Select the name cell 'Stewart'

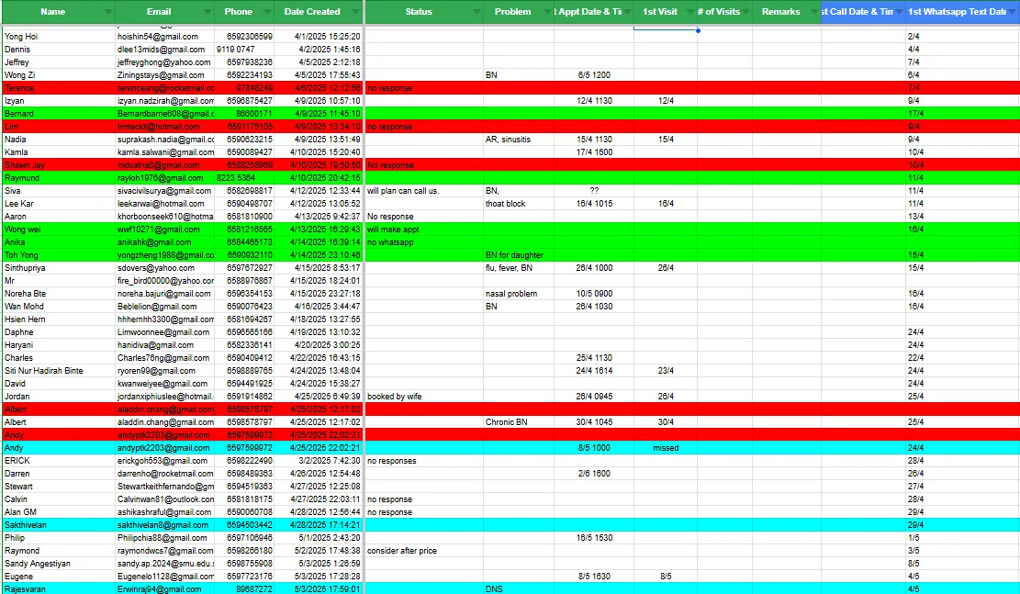[x=59, y=487]
